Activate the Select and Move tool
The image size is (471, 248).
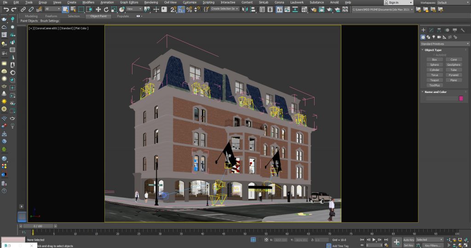[98, 9]
